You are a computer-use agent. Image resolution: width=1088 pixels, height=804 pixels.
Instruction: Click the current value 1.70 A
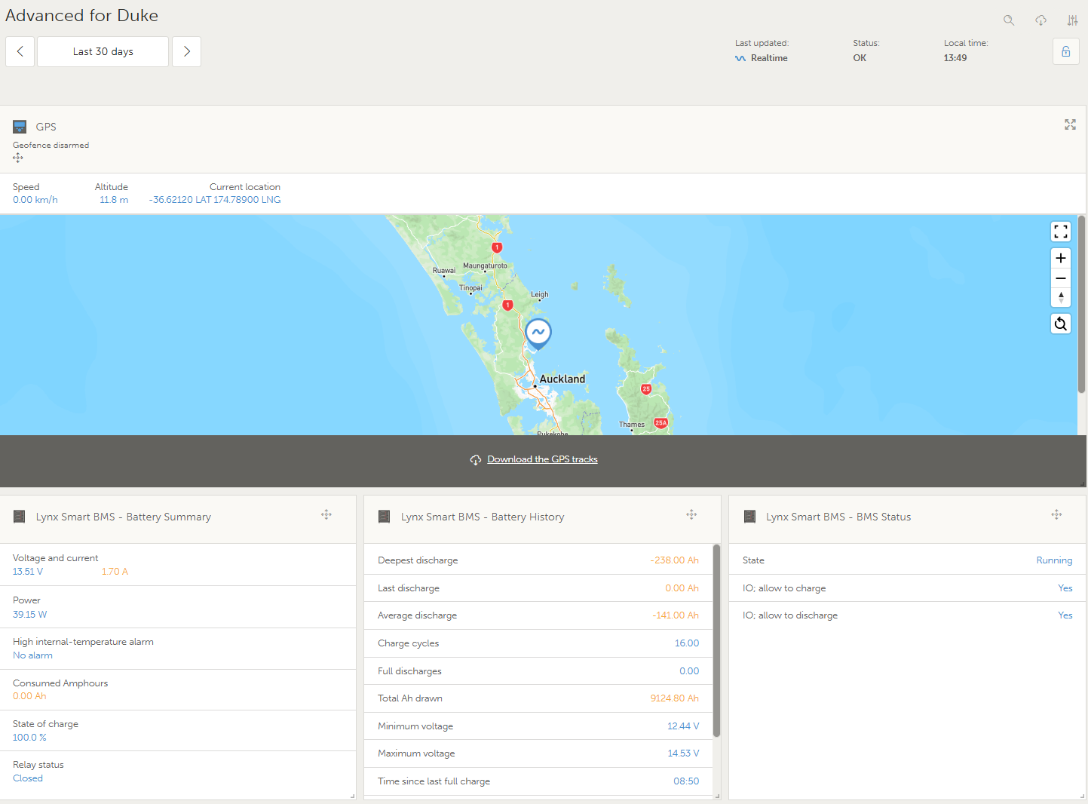(115, 572)
